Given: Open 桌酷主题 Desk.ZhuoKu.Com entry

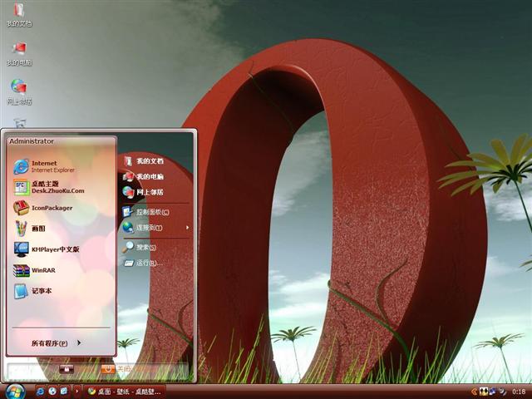Looking at the screenshot, I should [x=61, y=187].
